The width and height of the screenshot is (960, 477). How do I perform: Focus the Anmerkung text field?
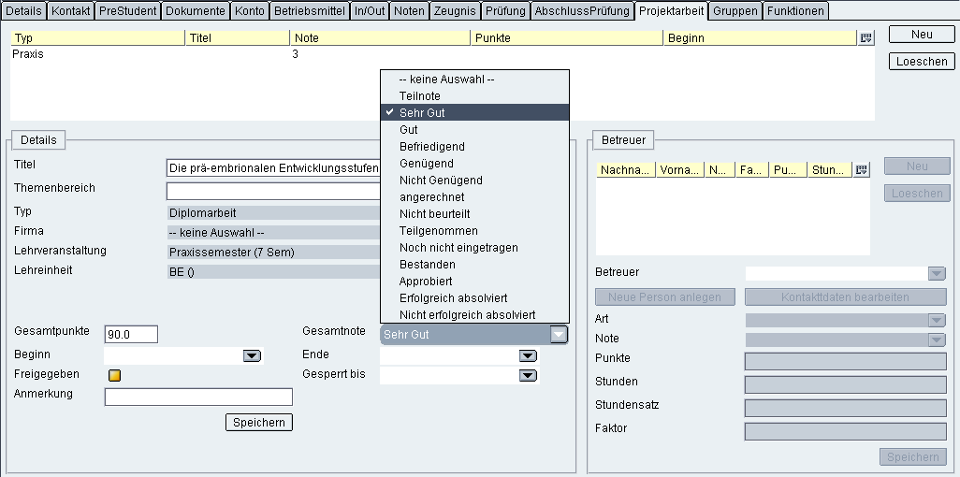click(198, 397)
